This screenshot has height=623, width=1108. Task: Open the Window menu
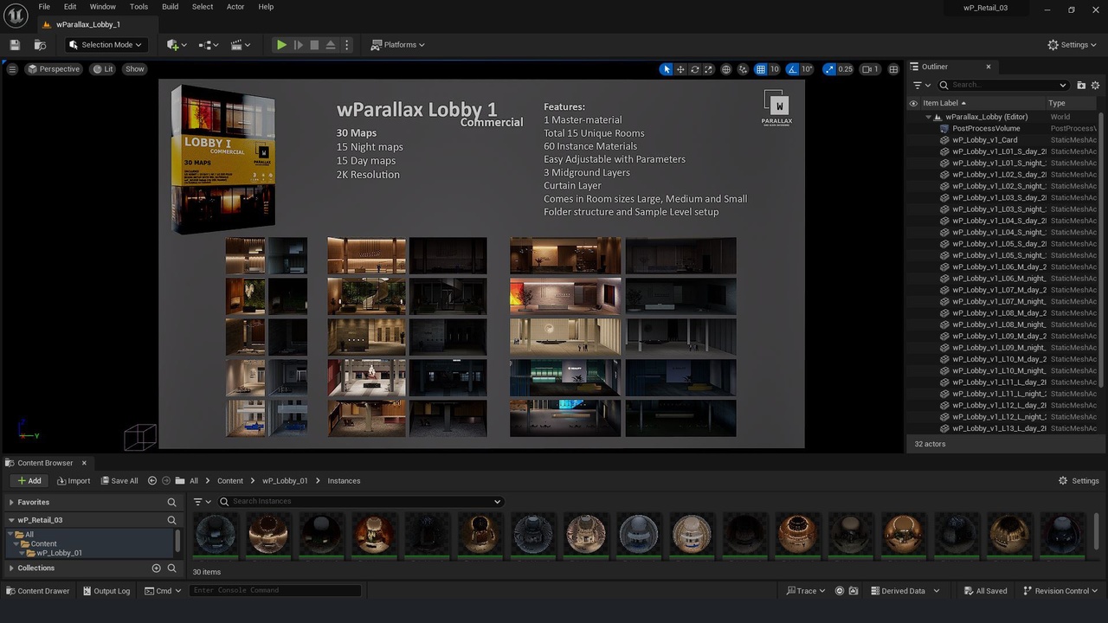(x=103, y=7)
